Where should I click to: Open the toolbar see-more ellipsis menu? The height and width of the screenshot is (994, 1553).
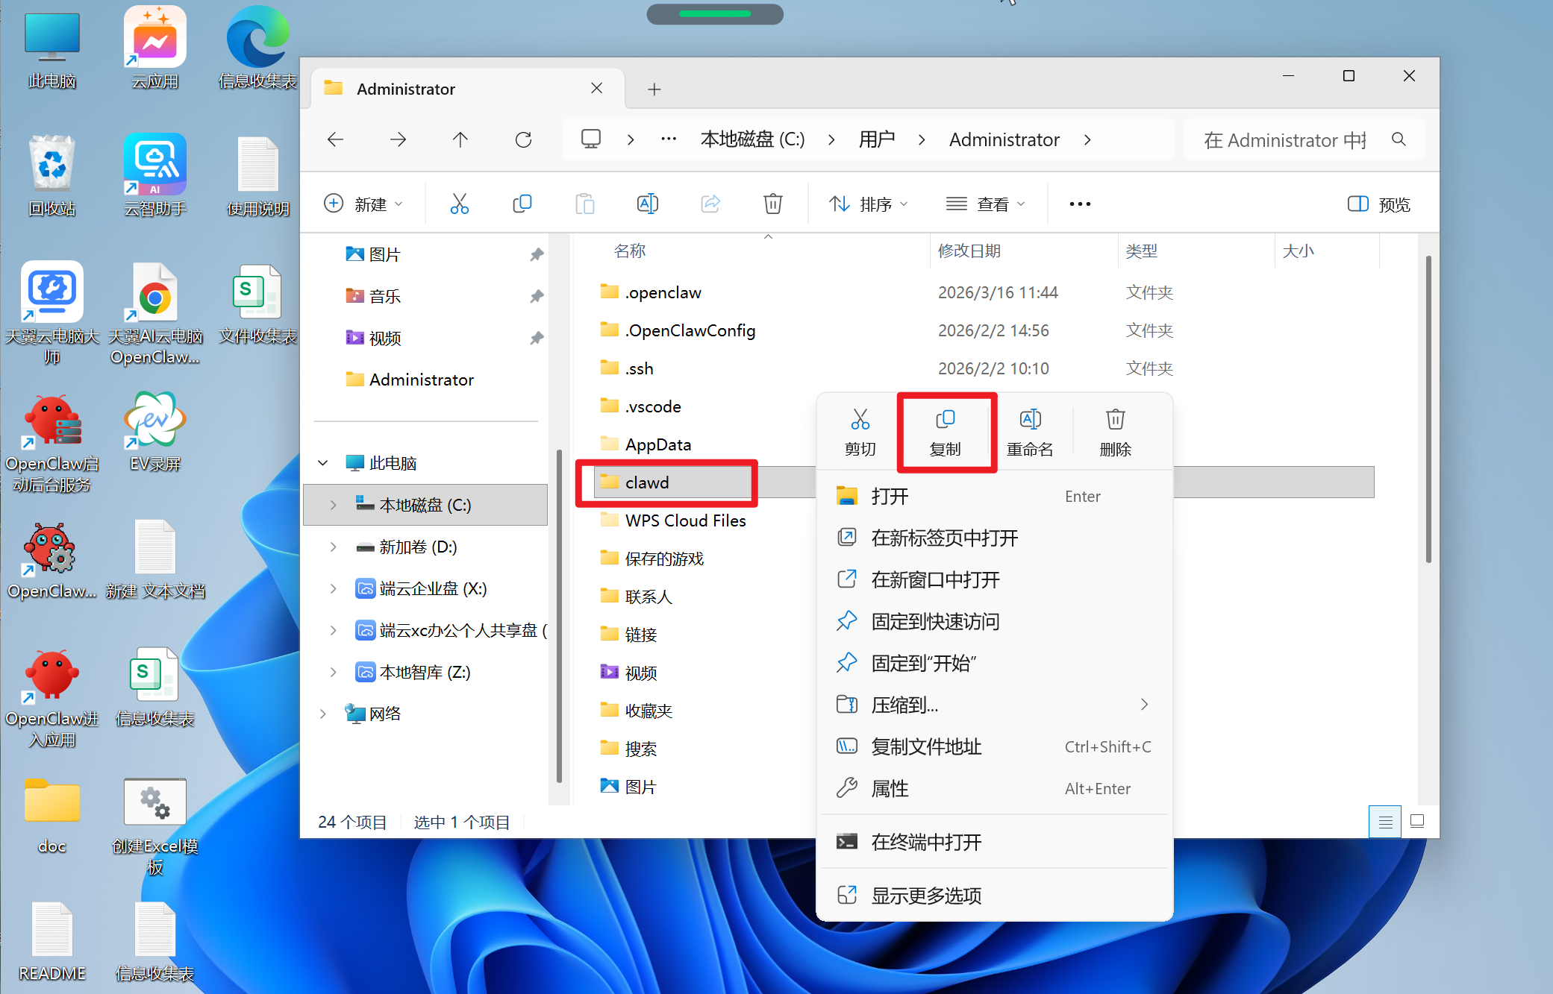(x=1079, y=204)
